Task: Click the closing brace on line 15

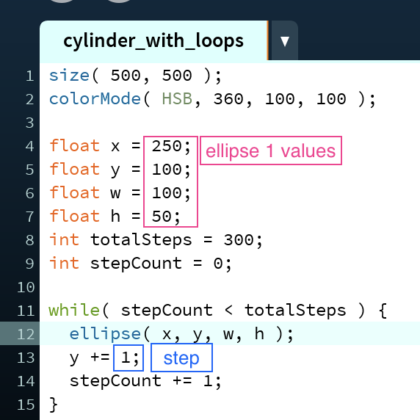Action: tap(54, 405)
